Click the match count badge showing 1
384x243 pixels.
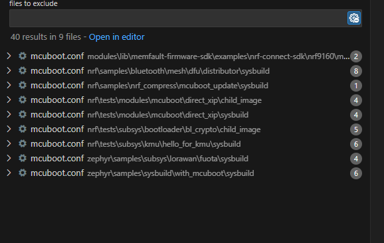tap(356, 86)
